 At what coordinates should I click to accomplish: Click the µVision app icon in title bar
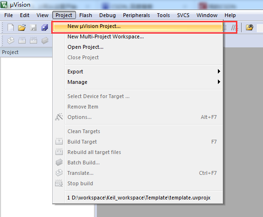(4, 5)
